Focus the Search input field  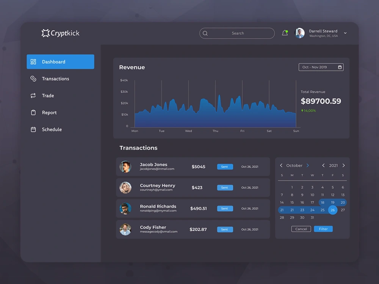(237, 33)
